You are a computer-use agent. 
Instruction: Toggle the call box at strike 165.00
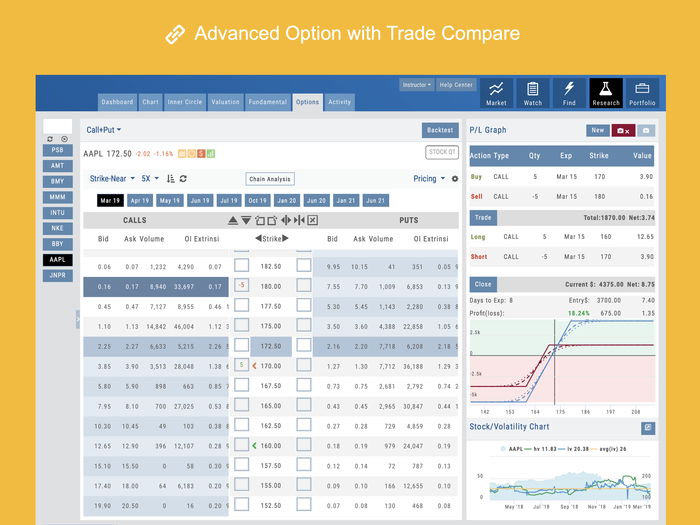[241, 405]
